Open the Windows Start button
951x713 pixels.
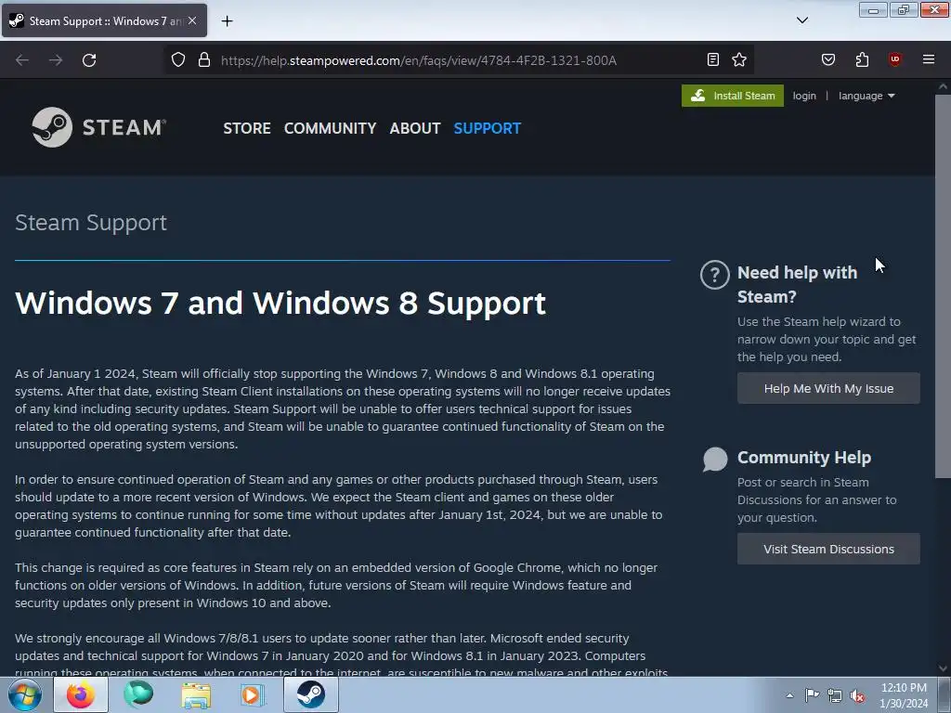pyautogui.click(x=25, y=694)
